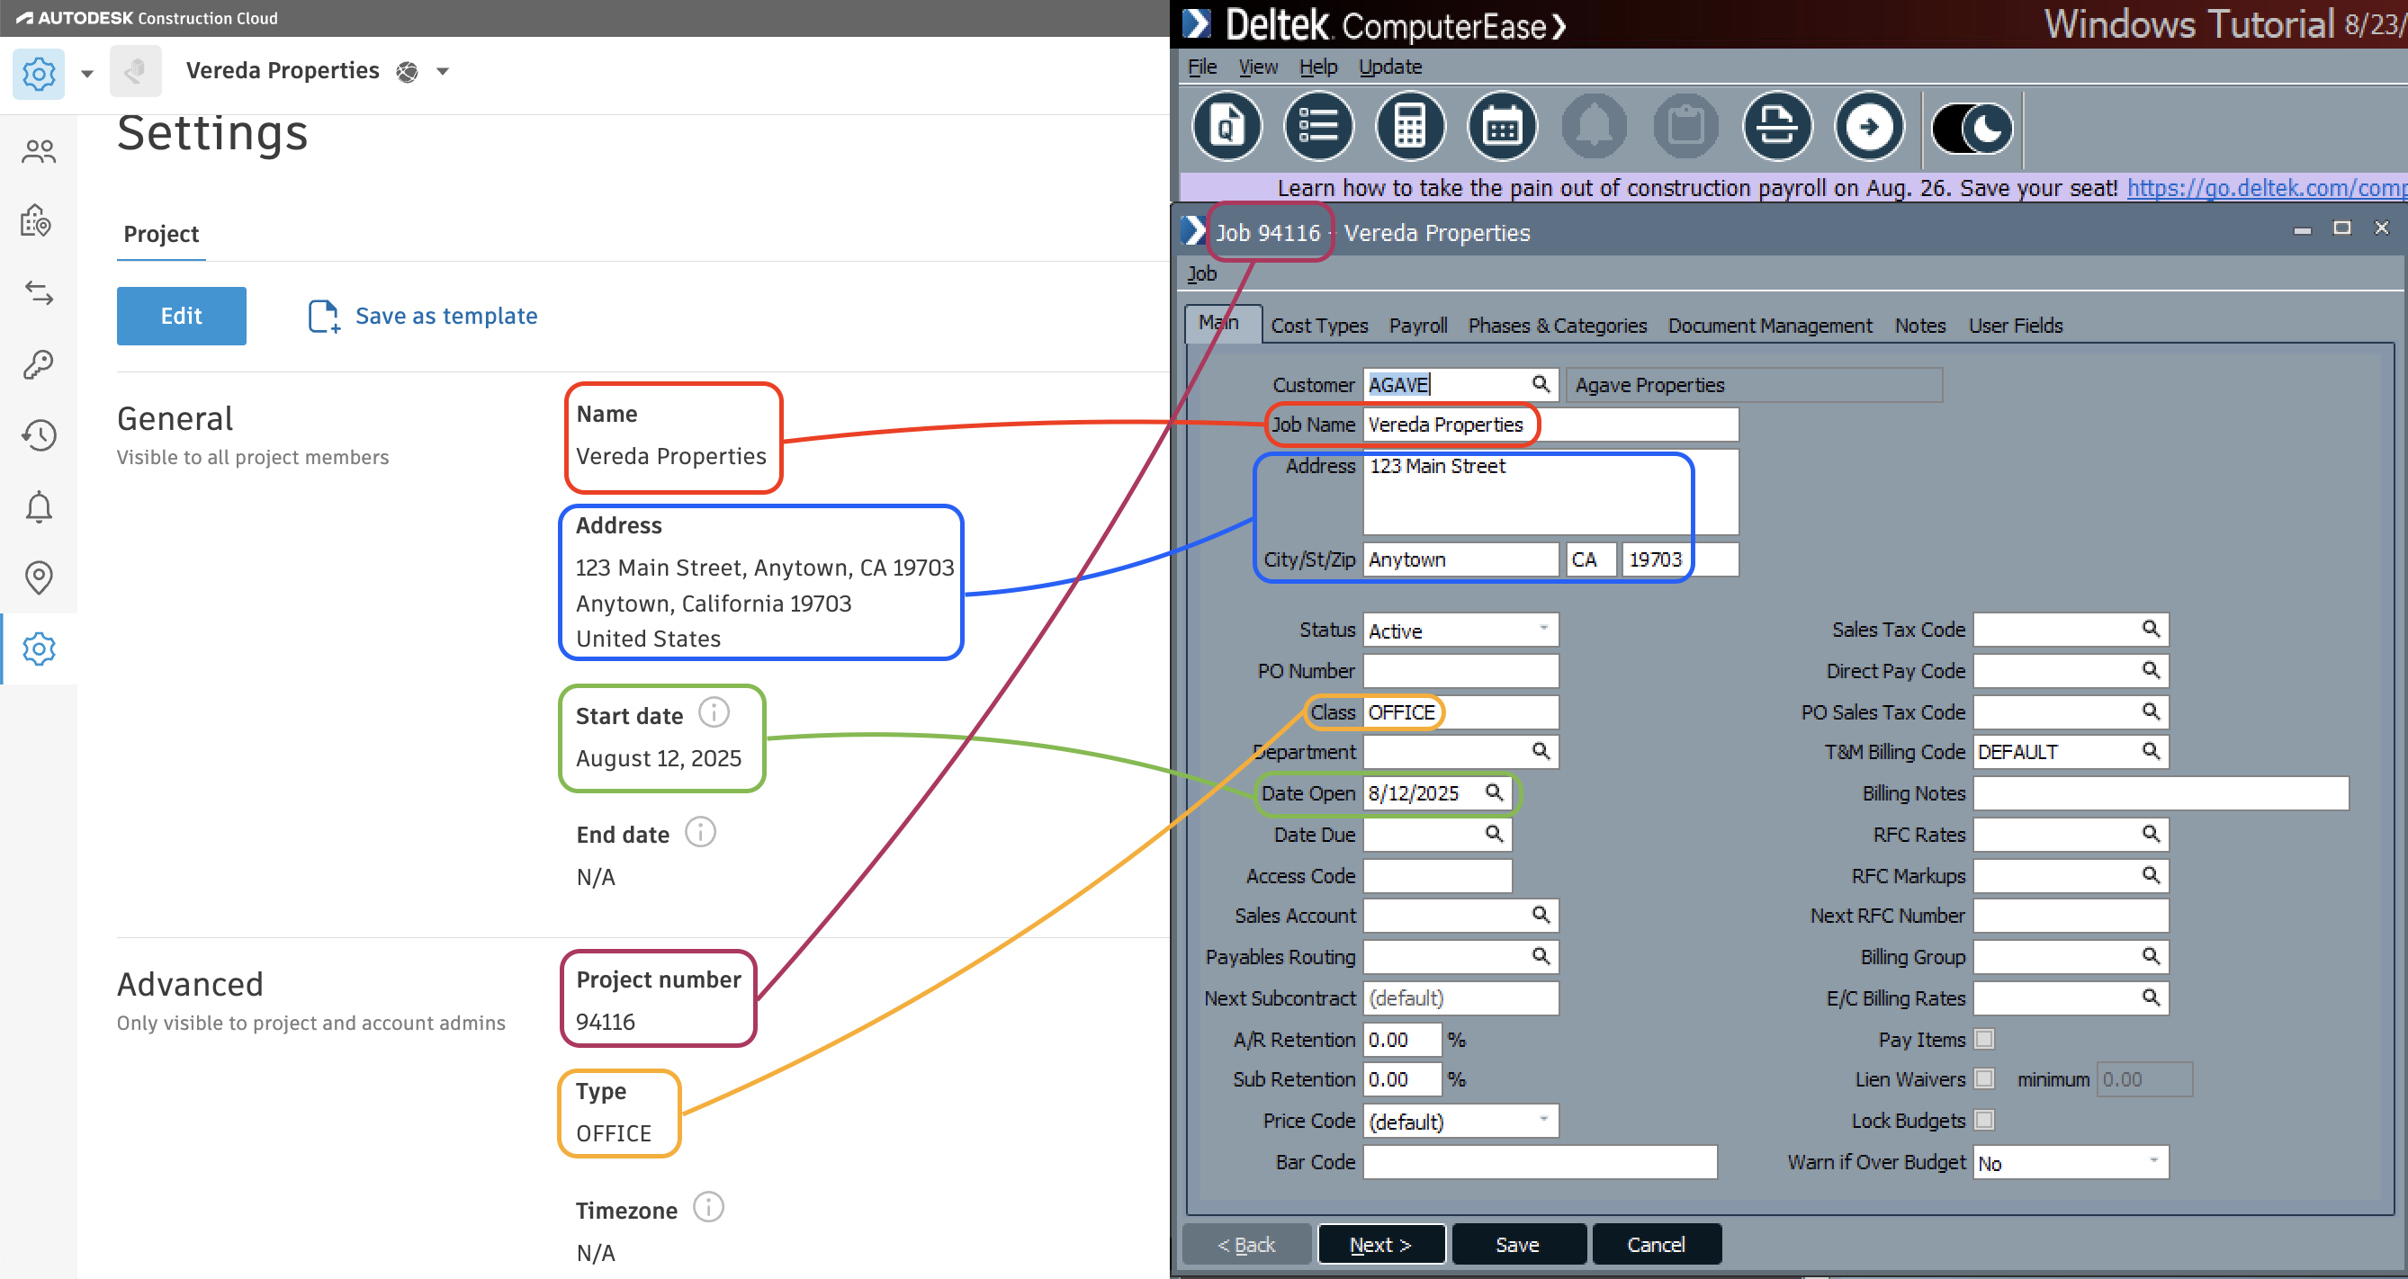This screenshot has width=2408, height=1279.
Task: Open the Date Open lookup magnifier
Action: click(1494, 793)
